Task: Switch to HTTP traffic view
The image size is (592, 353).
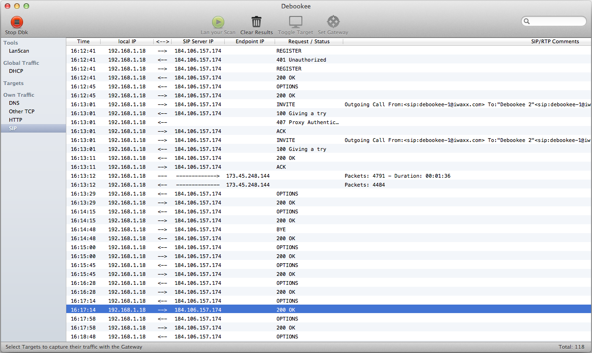Action: [16, 120]
